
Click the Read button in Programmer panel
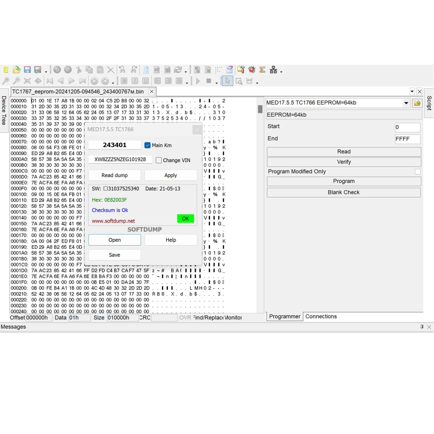click(x=344, y=151)
